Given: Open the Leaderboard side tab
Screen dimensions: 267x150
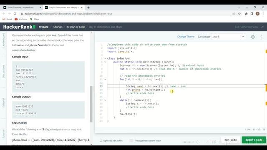Looking at the screenshot, I should coord(3,40).
